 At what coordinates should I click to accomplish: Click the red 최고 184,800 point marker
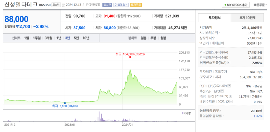(130, 57)
